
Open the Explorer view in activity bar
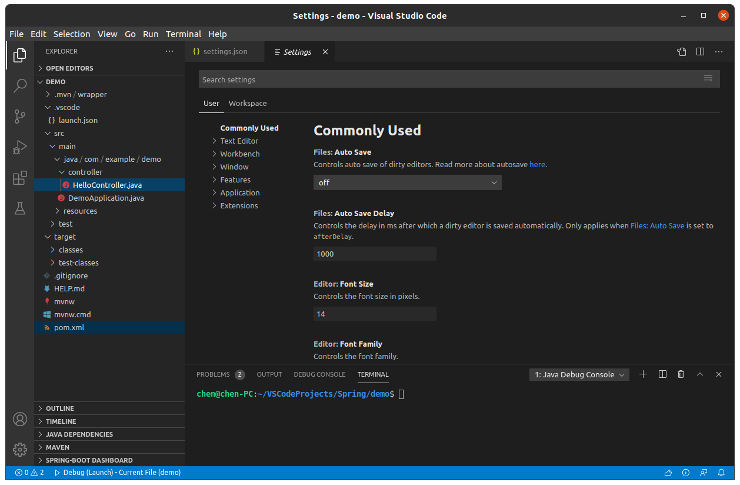click(x=20, y=55)
